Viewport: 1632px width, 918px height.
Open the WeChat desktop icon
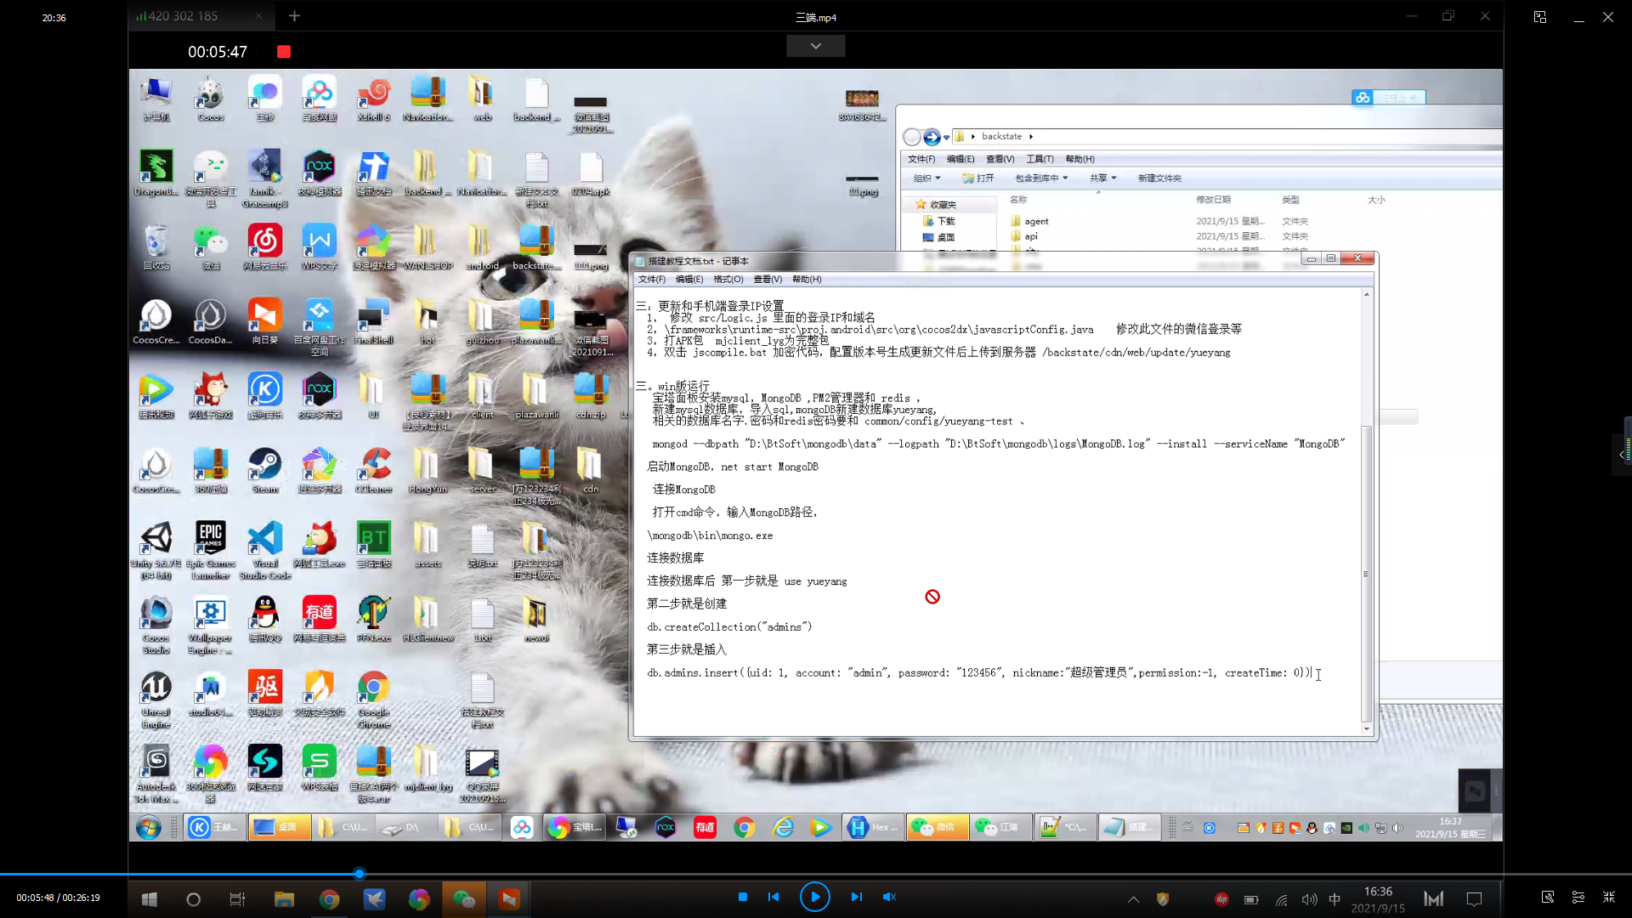click(x=211, y=247)
